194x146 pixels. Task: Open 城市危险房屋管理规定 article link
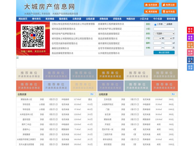(109, 34)
